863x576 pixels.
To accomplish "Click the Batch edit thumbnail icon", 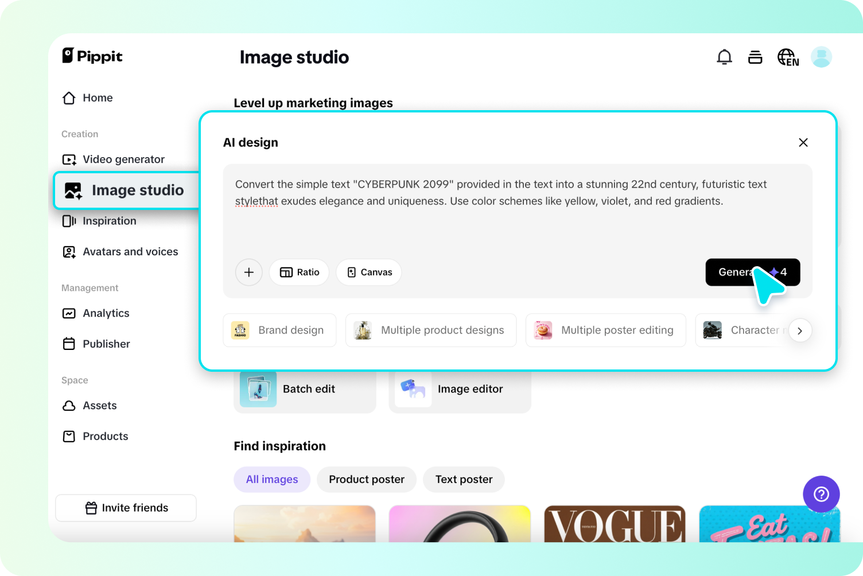I will [x=258, y=389].
